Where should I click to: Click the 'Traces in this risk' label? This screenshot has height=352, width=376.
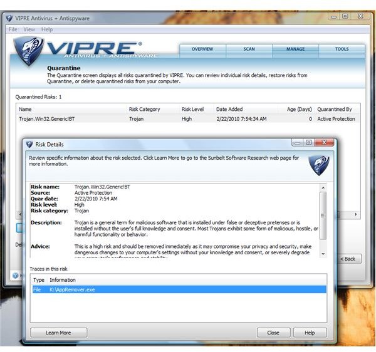tap(48, 269)
